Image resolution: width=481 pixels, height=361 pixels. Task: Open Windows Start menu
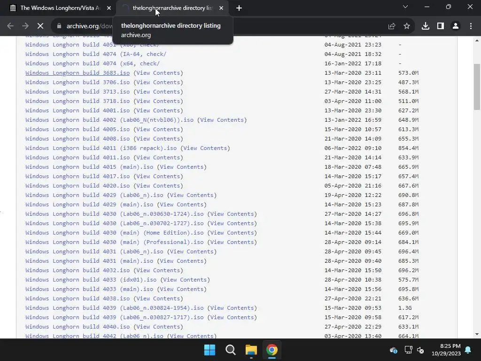coord(210,350)
